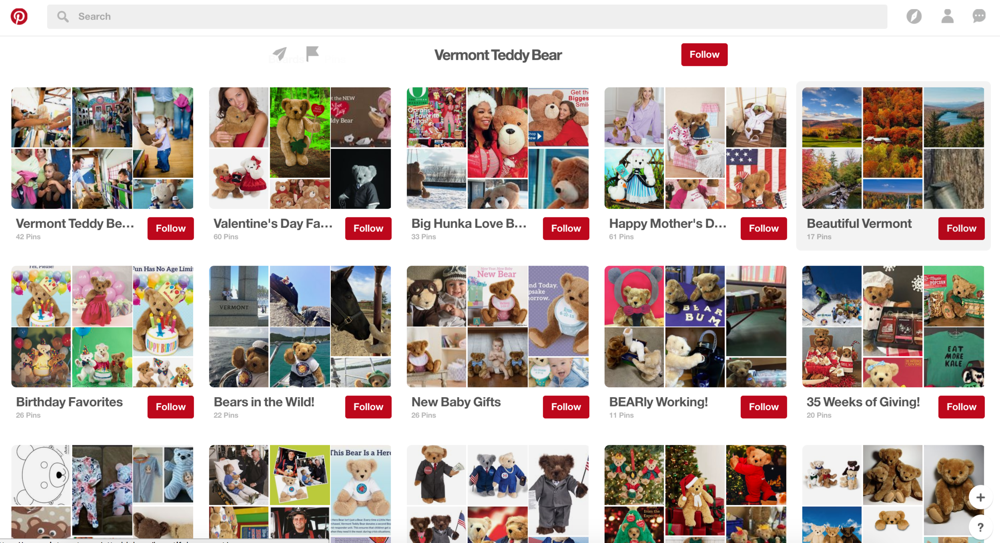Focus the Search input field
This screenshot has width=1000, height=543.
coord(467,16)
